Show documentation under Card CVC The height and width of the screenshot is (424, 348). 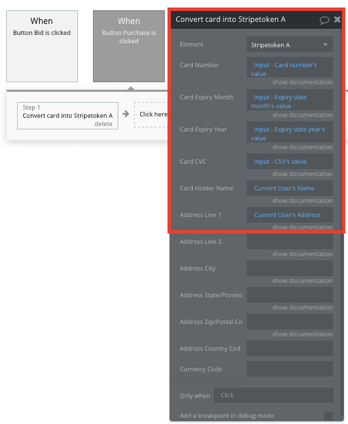[302, 174]
